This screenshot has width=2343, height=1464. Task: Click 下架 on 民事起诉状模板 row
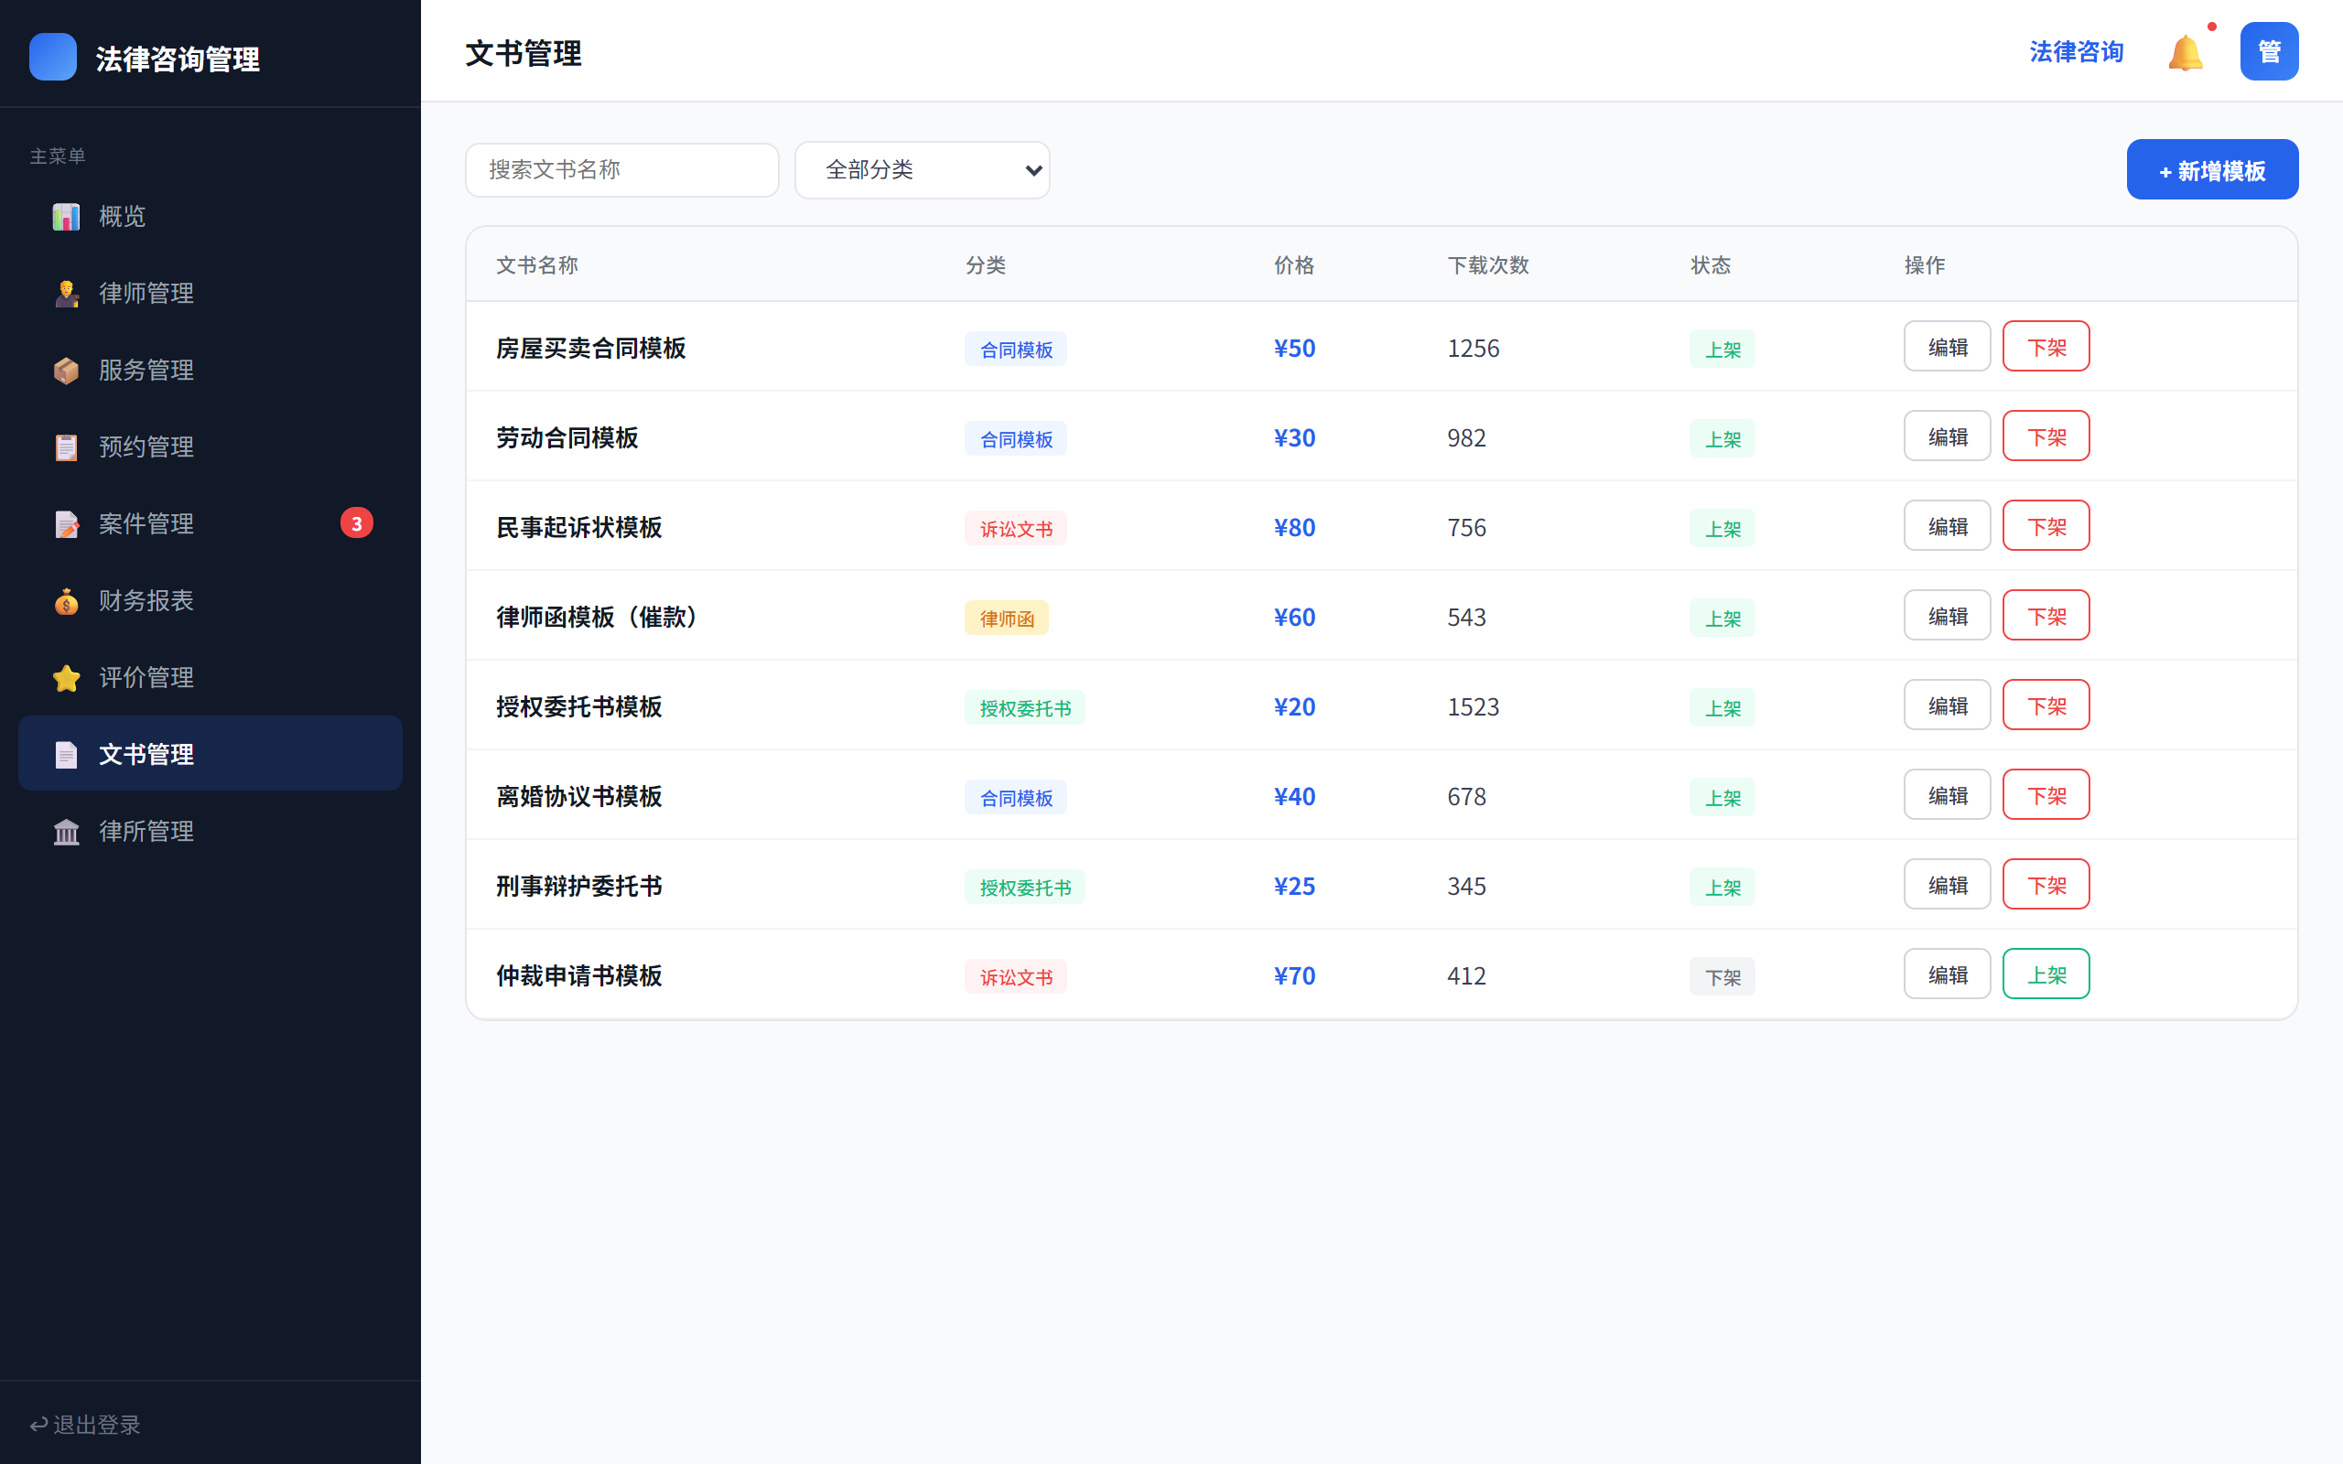coord(2045,526)
